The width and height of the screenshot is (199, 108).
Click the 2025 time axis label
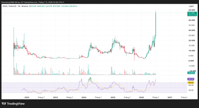coord(113,97)
